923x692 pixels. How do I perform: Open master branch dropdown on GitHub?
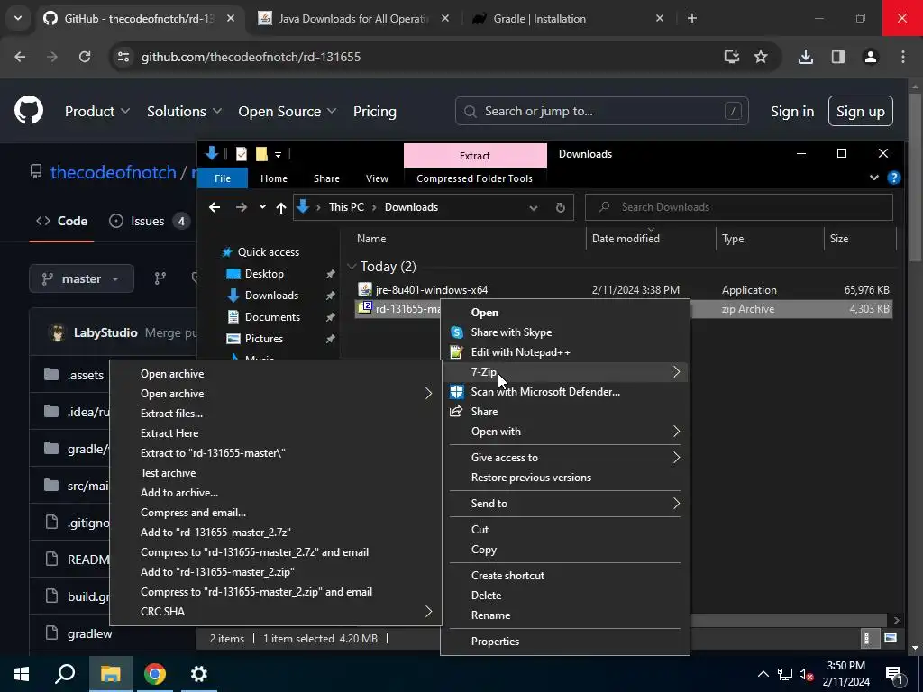(x=82, y=278)
